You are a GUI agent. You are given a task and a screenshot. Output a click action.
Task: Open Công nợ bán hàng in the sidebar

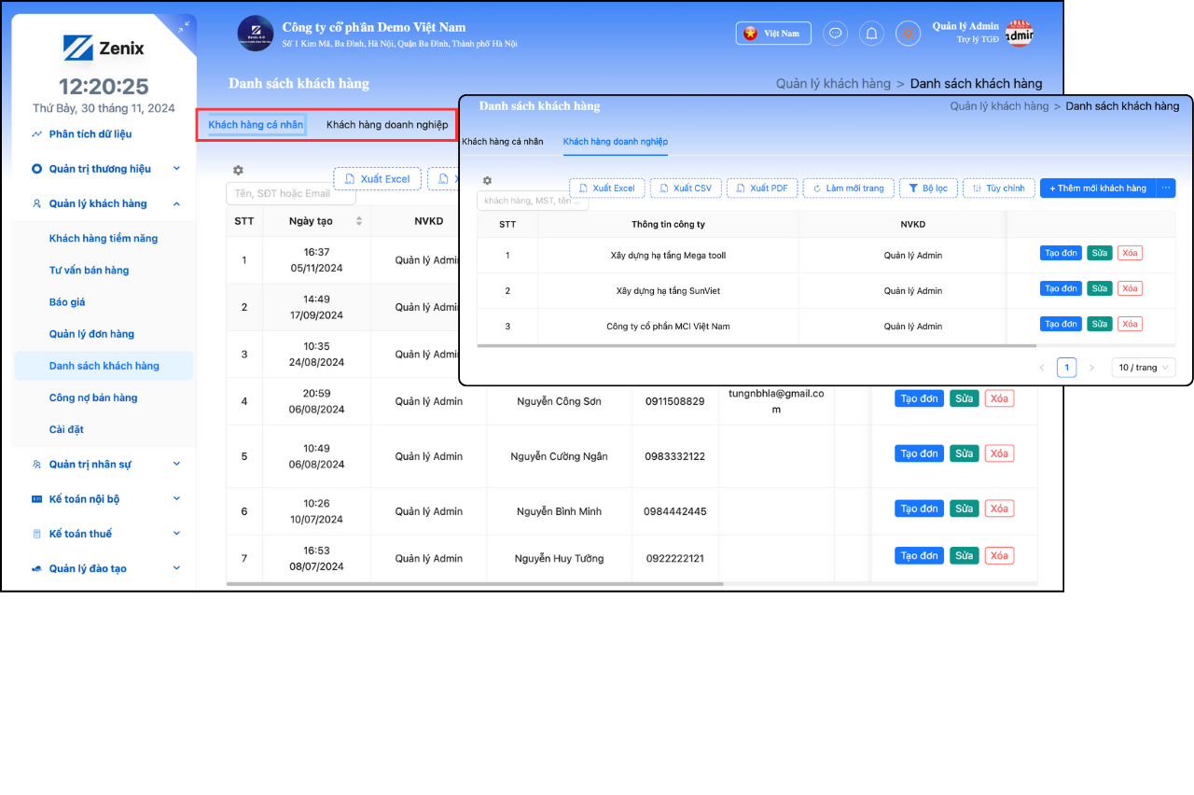tap(93, 397)
